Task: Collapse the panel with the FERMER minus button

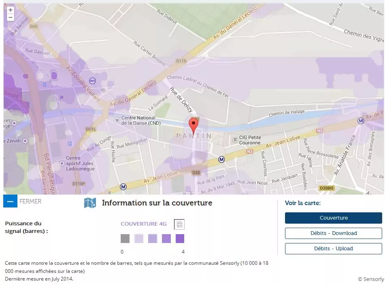Action: coord(10,201)
